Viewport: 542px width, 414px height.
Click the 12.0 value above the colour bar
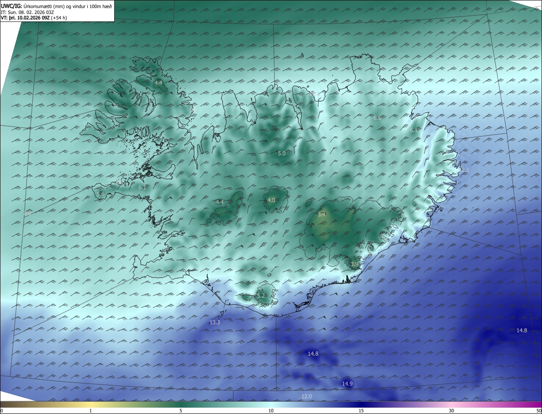click(307, 397)
